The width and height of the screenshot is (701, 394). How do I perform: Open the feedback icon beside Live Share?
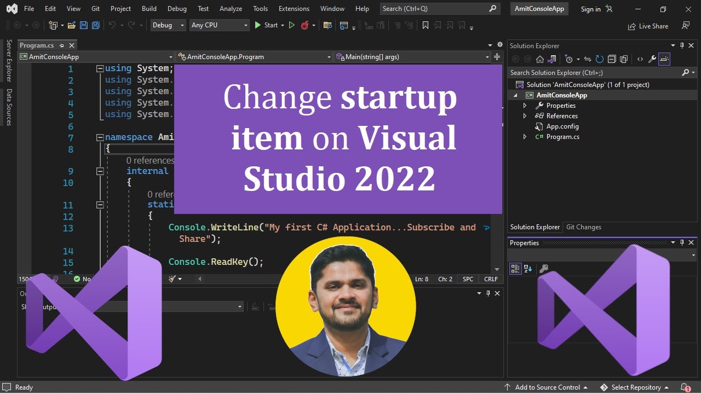pos(685,26)
